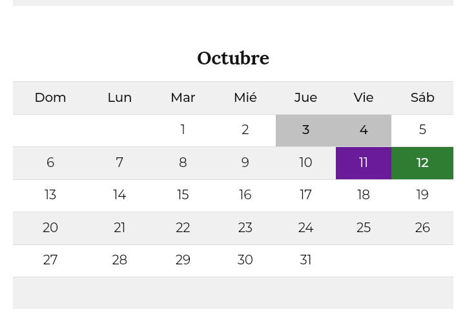Click on day 18 under Vie
This screenshot has width=465, height=325.
click(x=364, y=195)
